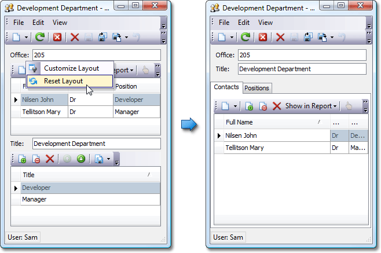Click User: Sam status panel in right window
The image size is (381, 253).
click(228, 237)
